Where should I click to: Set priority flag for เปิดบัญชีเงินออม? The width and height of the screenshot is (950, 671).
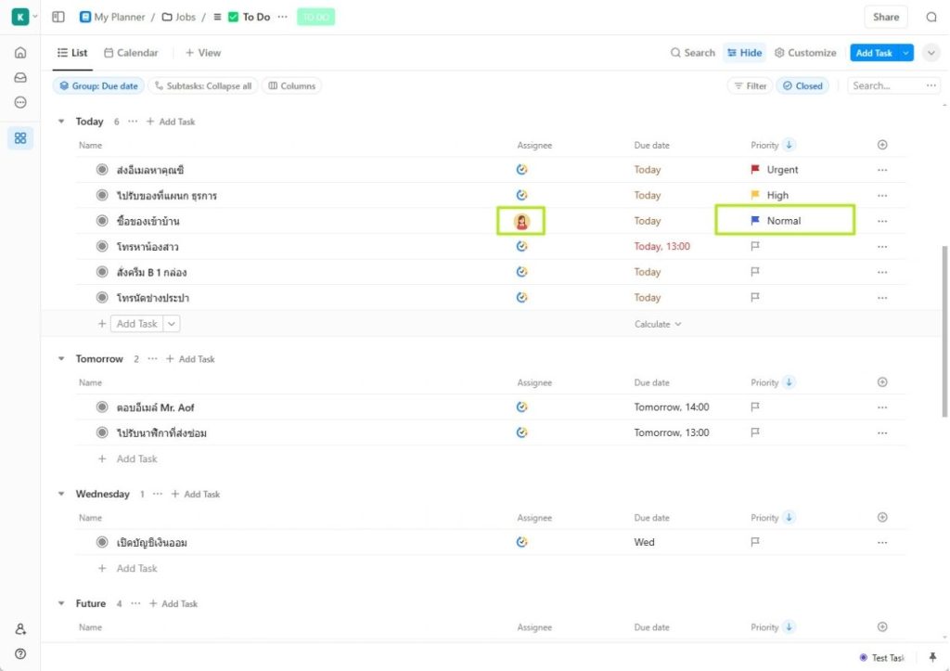755,542
